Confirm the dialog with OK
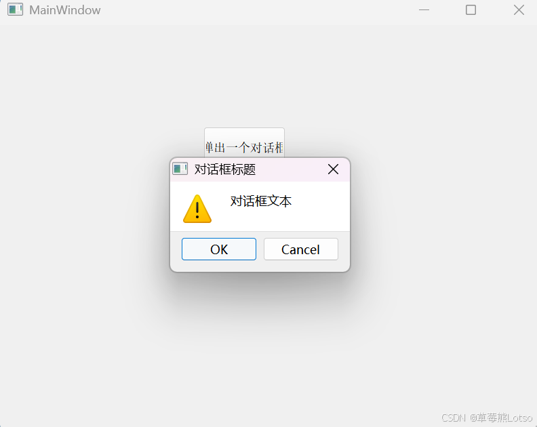This screenshot has width=537, height=427. 219,249
